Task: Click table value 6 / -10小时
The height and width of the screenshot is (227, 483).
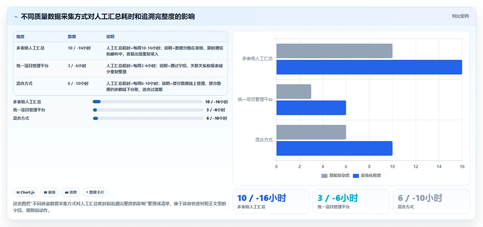Action: click(x=78, y=84)
